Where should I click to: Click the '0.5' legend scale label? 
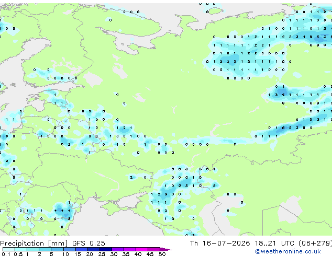pos(18,254)
